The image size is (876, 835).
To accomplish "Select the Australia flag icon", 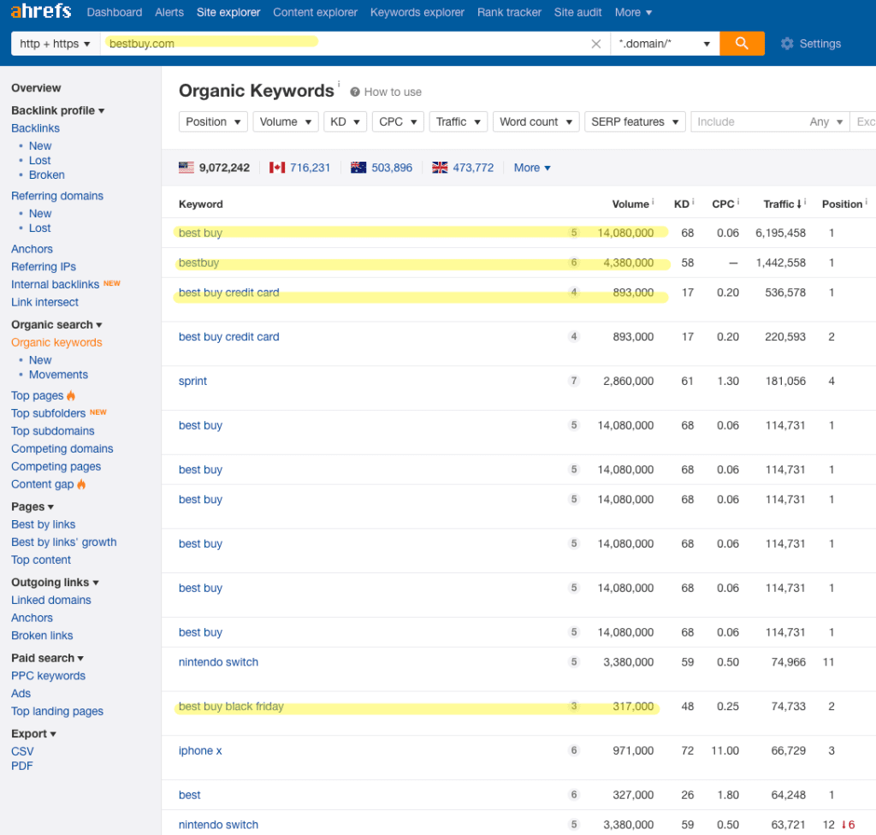I will (x=358, y=167).
